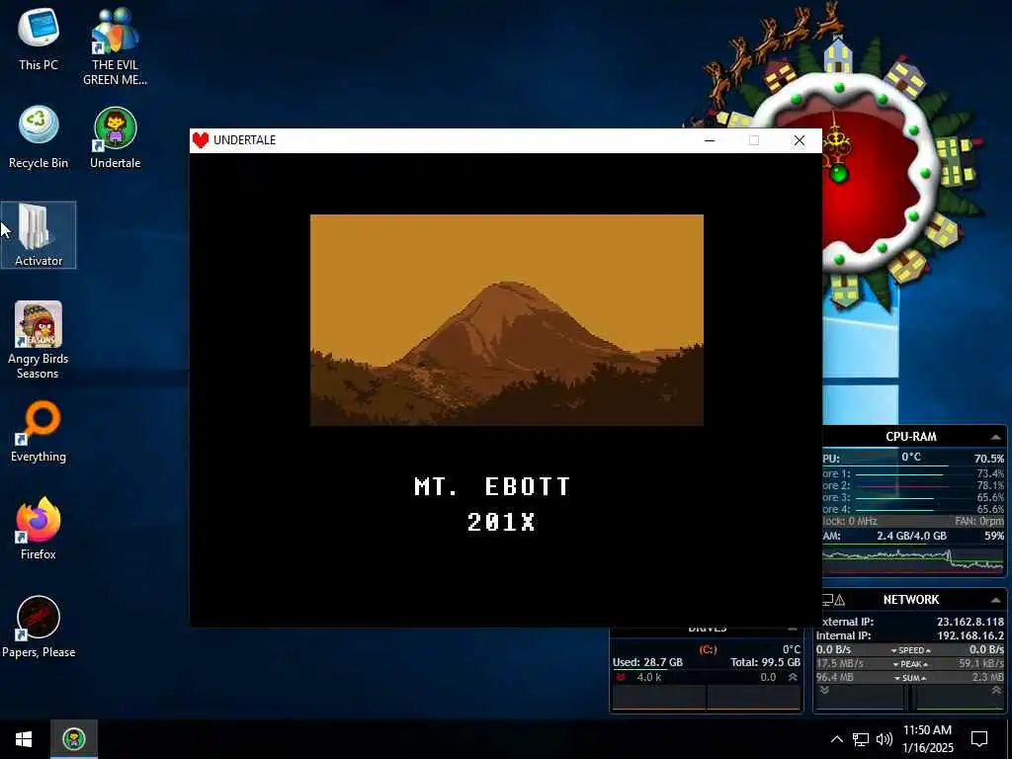Image resolution: width=1012 pixels, height=759 pixels.
Task: Click the NETWORK gadget title
Action: click(910, 600)
